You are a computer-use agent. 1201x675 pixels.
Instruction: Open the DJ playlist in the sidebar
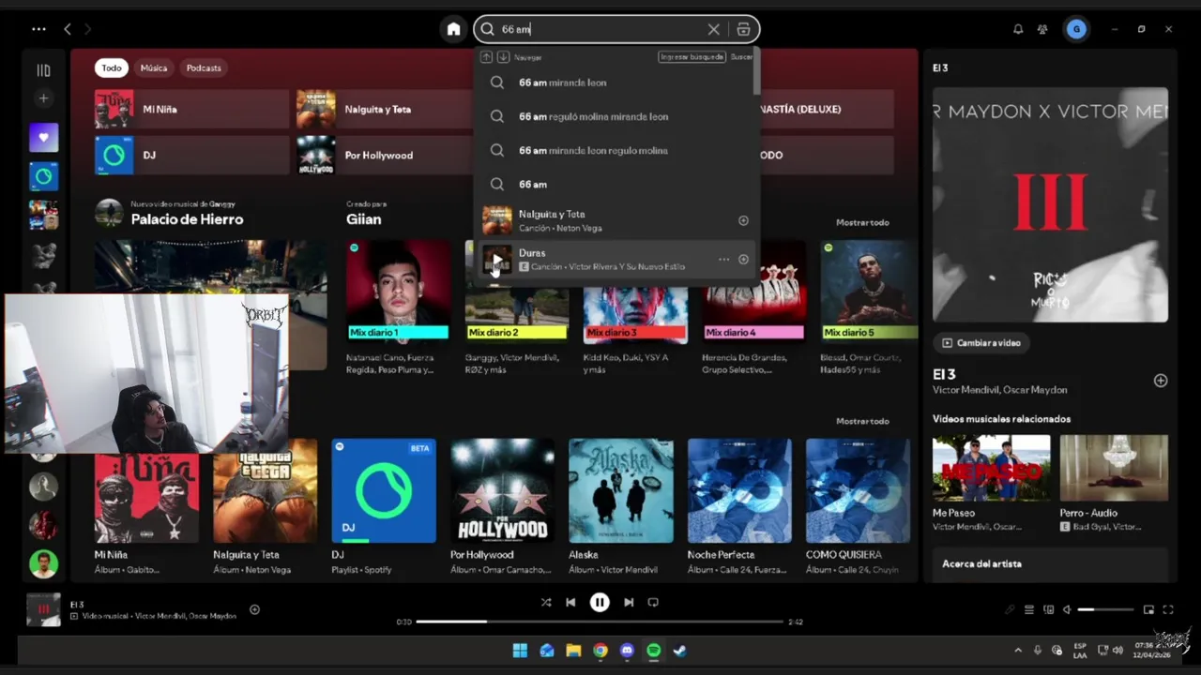point(43,176)
